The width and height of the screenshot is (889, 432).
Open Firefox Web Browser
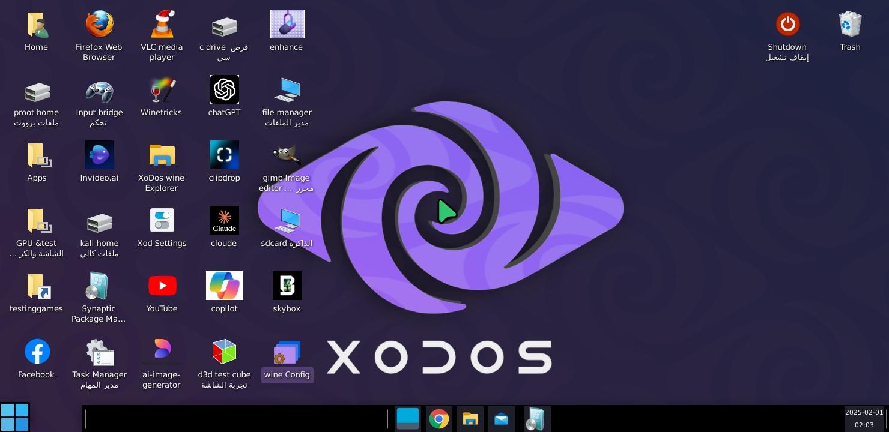point(100,24)
